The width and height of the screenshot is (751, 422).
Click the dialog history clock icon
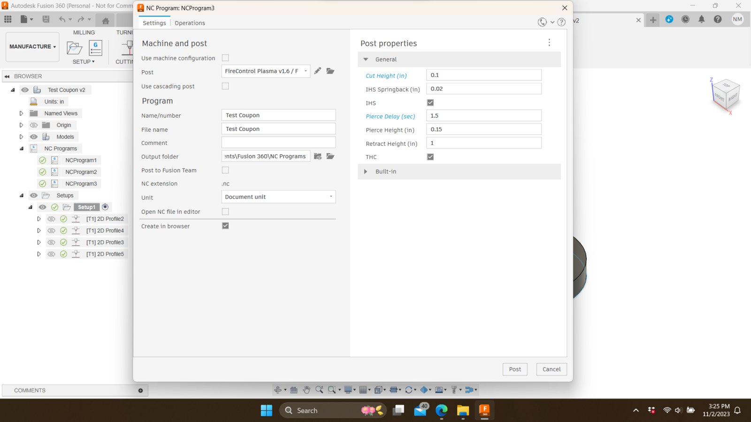tap(542, 22)
